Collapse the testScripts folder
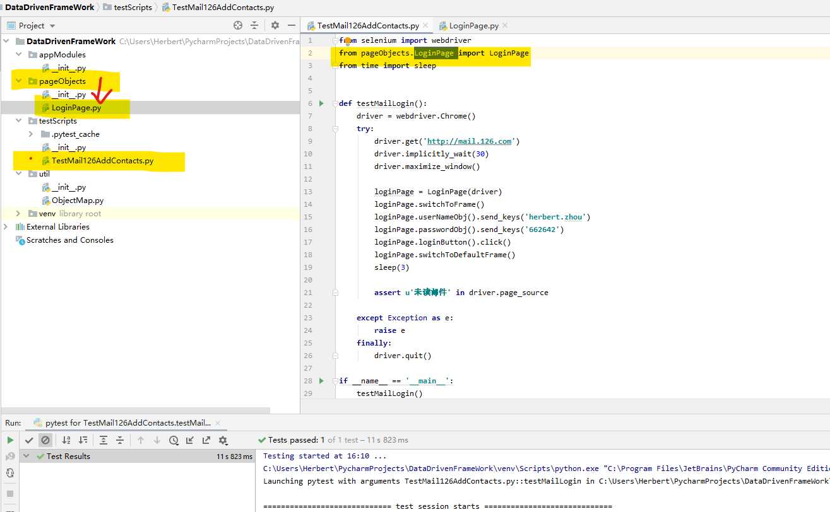Image resolution: width=830 pixels, height=512 pixels. tap(20, 120)
